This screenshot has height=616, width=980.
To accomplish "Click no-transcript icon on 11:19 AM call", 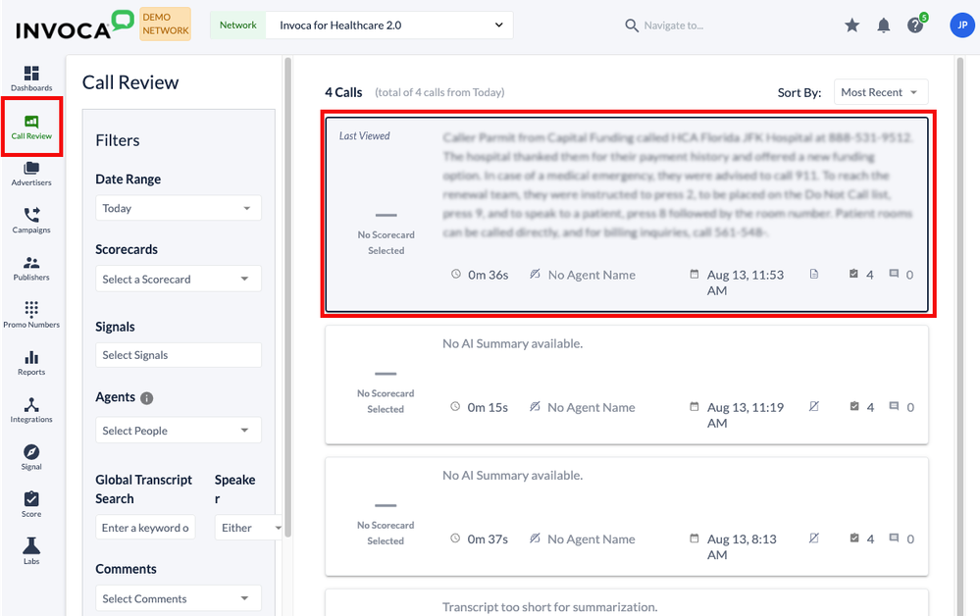I will point(814,407).
